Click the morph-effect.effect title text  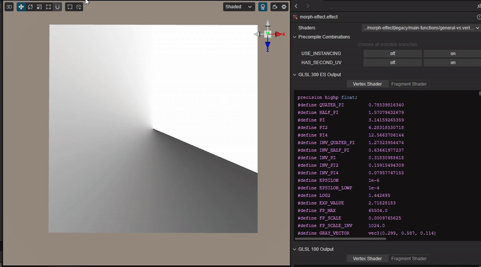pos(319,17)
